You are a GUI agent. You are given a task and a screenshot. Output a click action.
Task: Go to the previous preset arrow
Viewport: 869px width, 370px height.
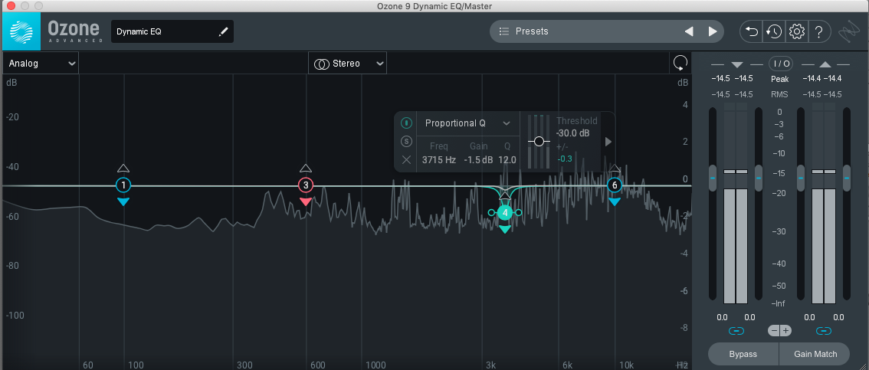coord(689,31)
